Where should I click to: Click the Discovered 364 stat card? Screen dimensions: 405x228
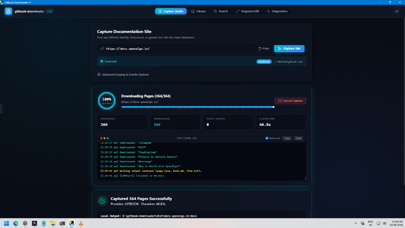click(123, 122)
